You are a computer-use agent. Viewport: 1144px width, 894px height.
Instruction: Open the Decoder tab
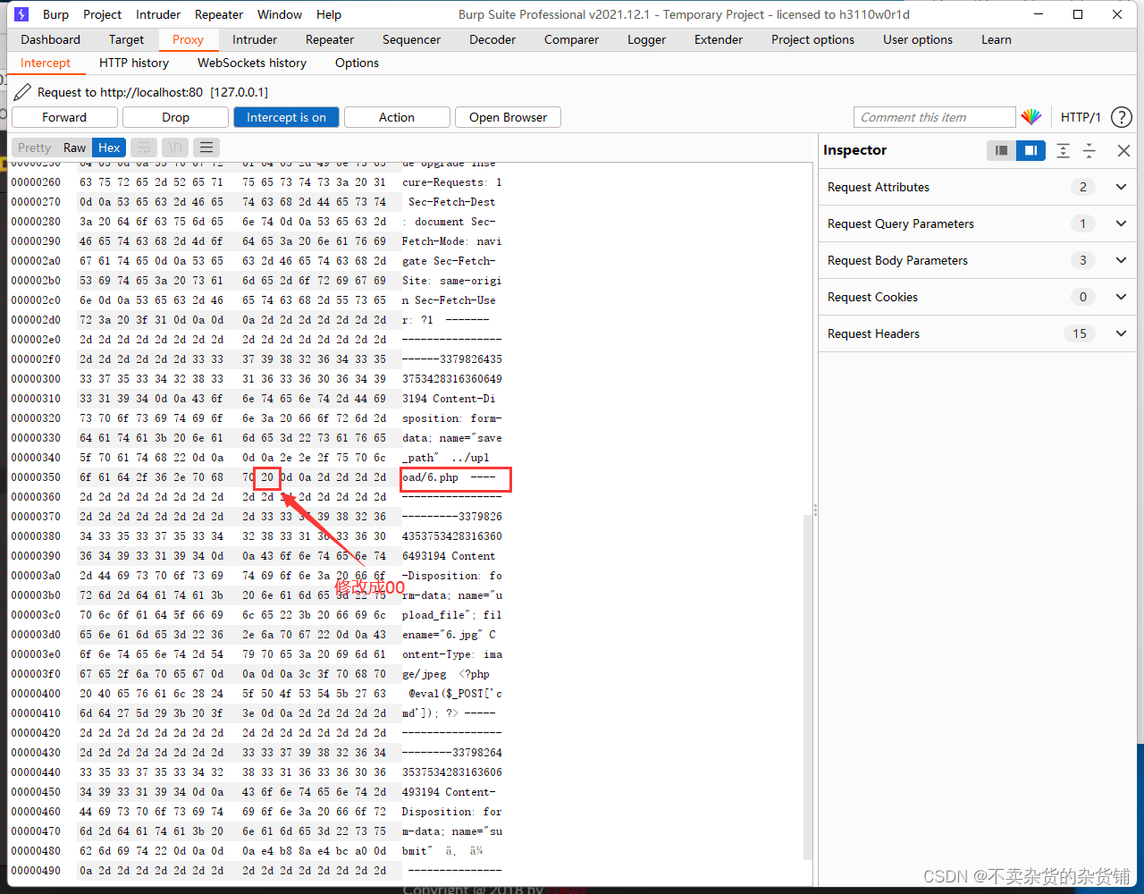click(x=492, y=39)
